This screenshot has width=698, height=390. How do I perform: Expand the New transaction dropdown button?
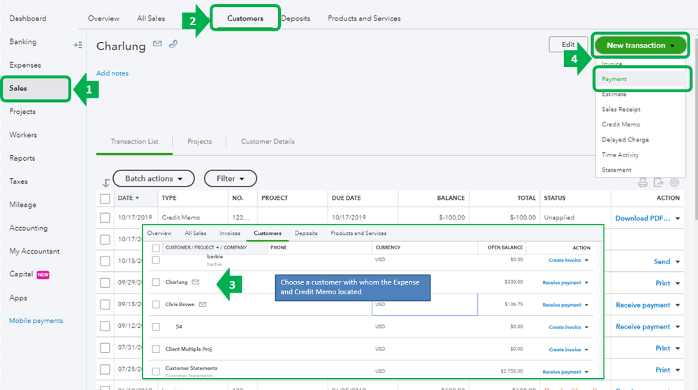tap(641, 45)
